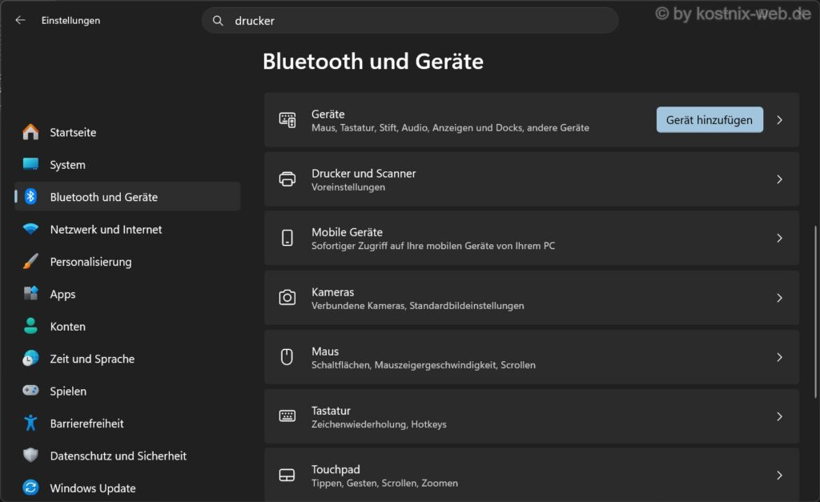This screenshot has height=502, width=820.
Task: Click the Gerät hinzufügen button
Action: (709, 120)
